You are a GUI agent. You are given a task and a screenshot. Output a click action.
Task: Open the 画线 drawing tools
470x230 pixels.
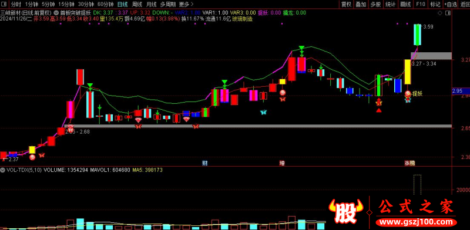click(x=405, y=5)
